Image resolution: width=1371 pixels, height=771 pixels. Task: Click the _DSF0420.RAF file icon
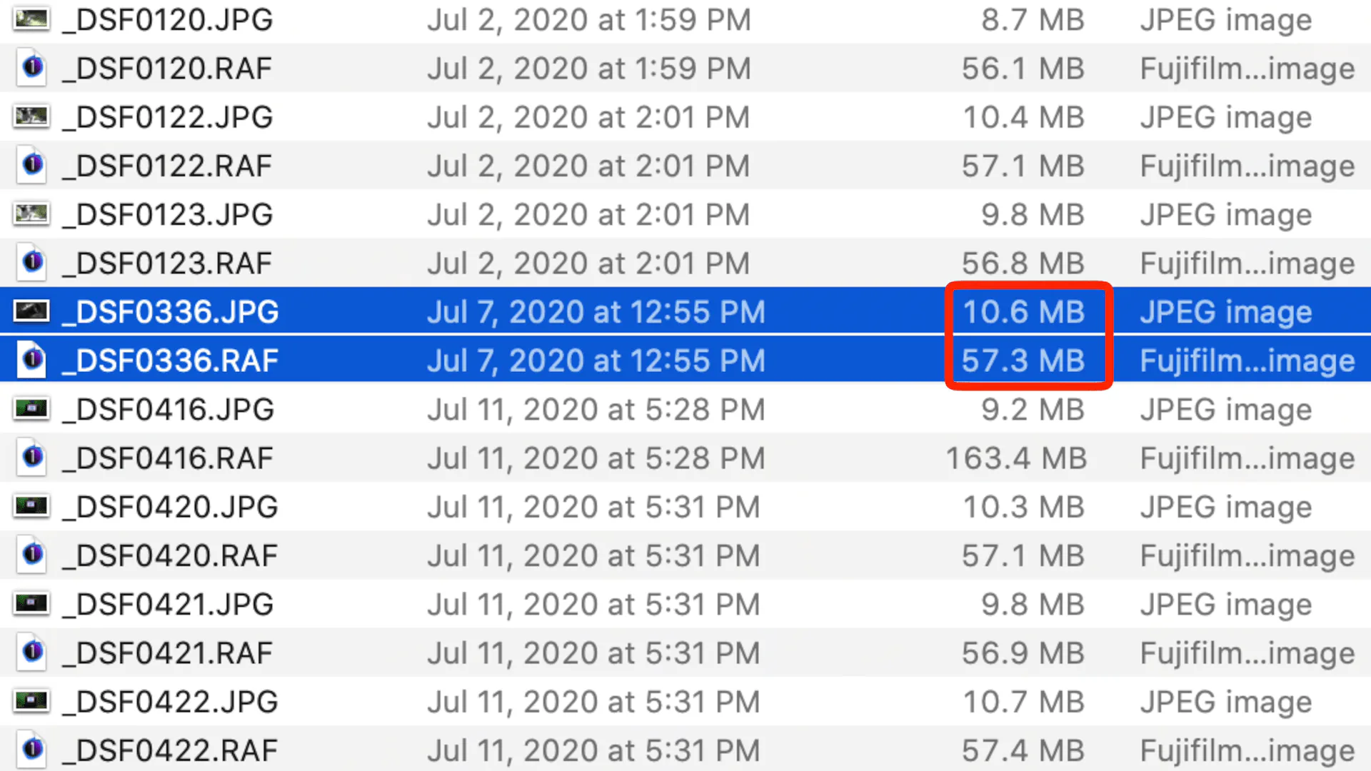pos(32,555)
